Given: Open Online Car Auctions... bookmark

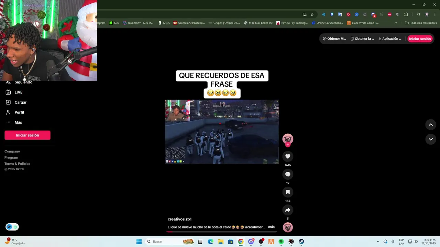Looking at the screenshot, I should pyautogui.click(x=328, y=23).
